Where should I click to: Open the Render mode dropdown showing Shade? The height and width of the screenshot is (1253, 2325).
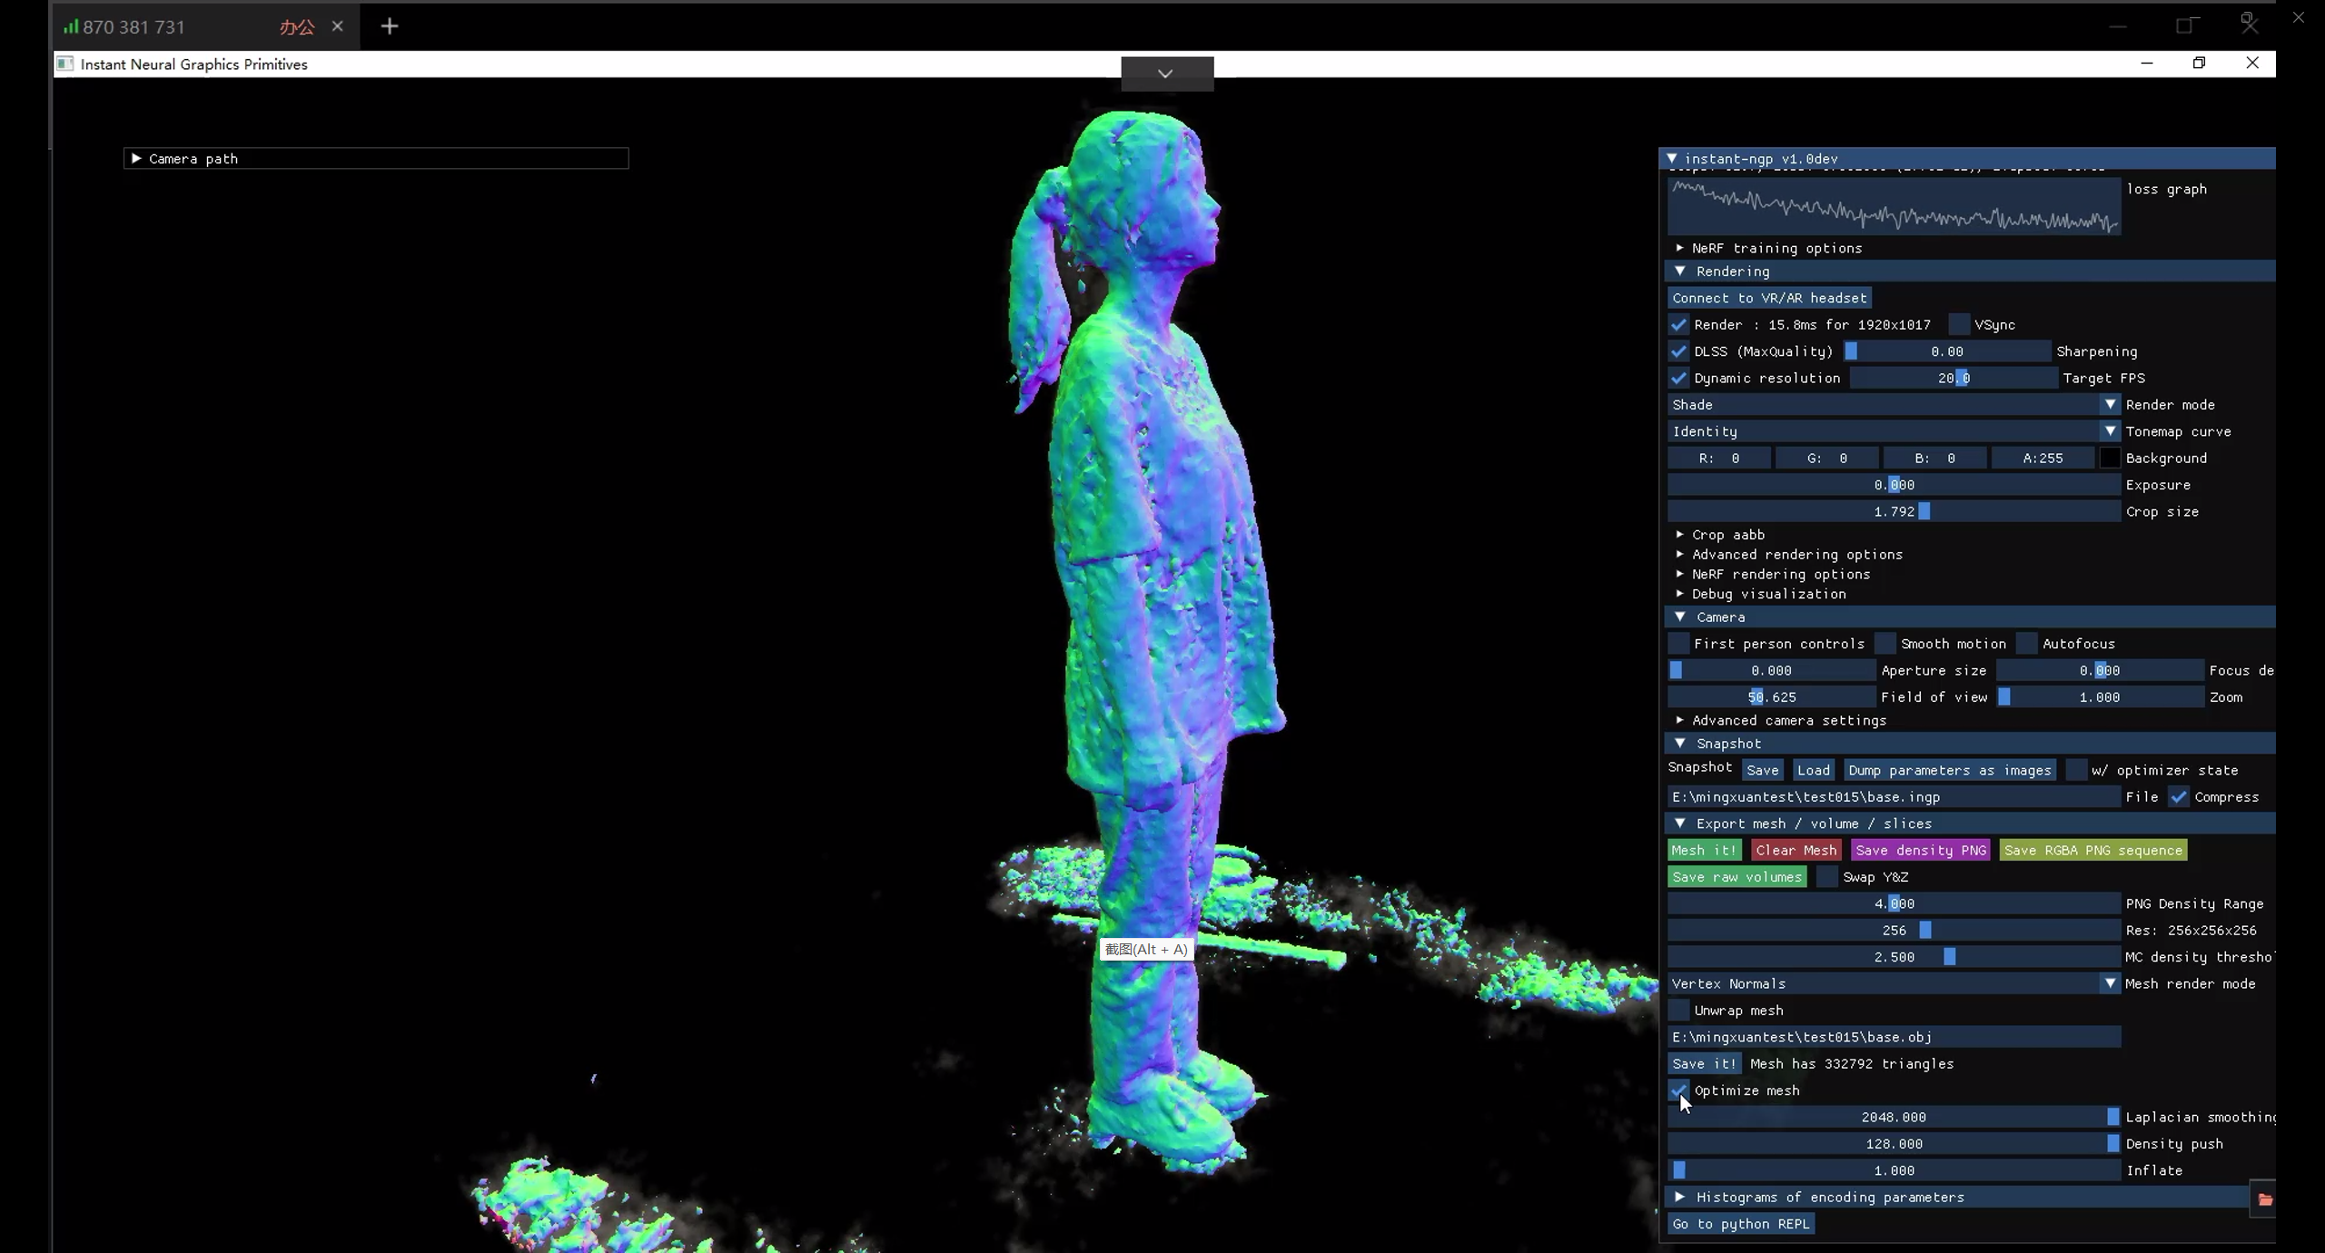point(1894,404)
